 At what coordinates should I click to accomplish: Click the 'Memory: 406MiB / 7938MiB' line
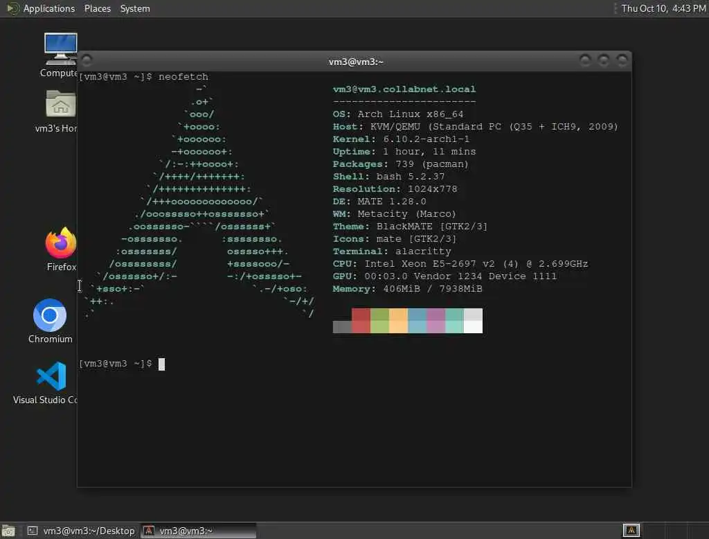point(407,289)
